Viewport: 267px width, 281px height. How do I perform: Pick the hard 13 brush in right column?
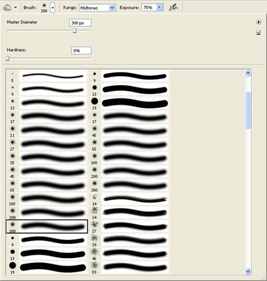(129, 90)
